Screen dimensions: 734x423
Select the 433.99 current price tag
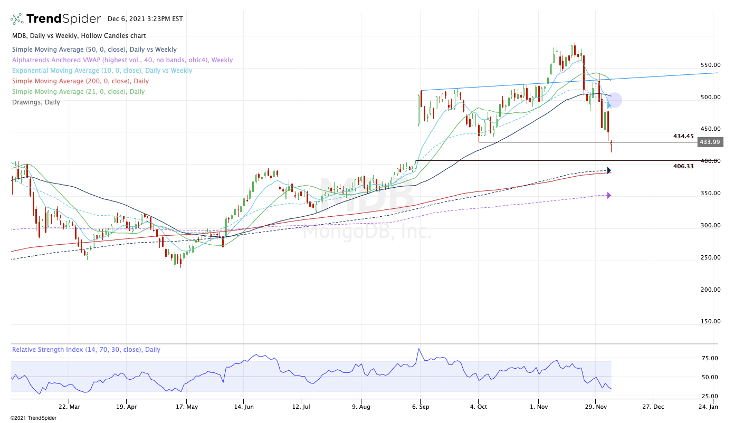[x=709, y=142]
